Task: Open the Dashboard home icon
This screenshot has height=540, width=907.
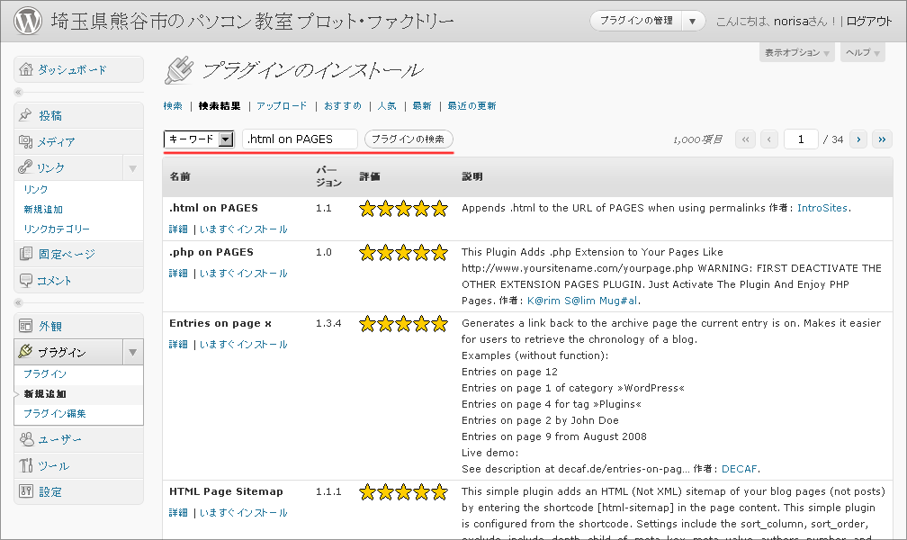Action: pos(26,69)
